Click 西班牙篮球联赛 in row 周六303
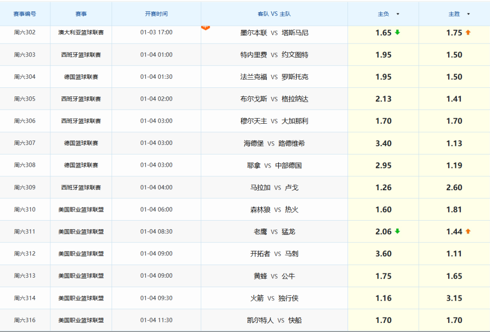The image size is (490, 332). [x=81, y=55]
